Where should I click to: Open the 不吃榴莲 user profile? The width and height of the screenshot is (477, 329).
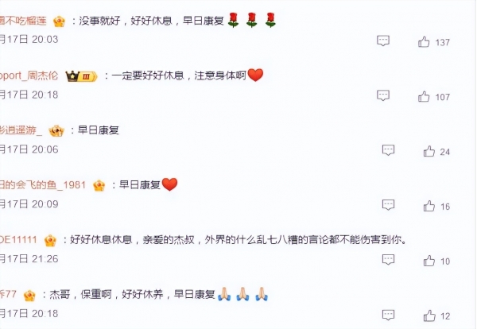pos(23,21)
